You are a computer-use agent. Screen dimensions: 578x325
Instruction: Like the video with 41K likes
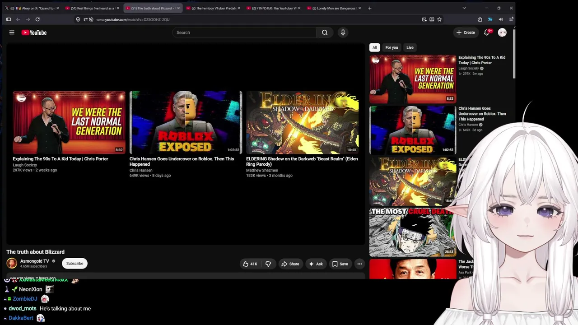[250, 264]
